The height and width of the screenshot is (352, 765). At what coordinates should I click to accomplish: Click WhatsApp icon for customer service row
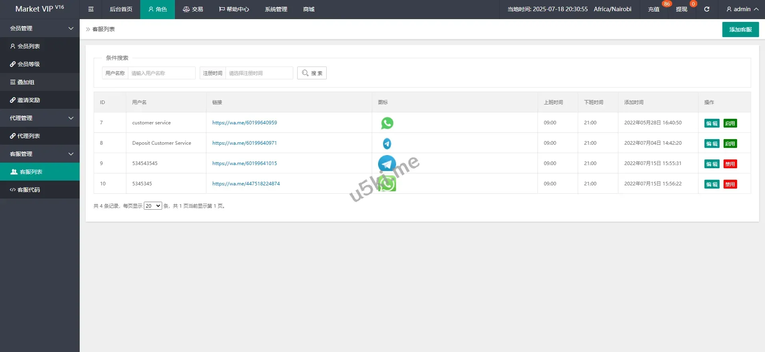(387, 123)
